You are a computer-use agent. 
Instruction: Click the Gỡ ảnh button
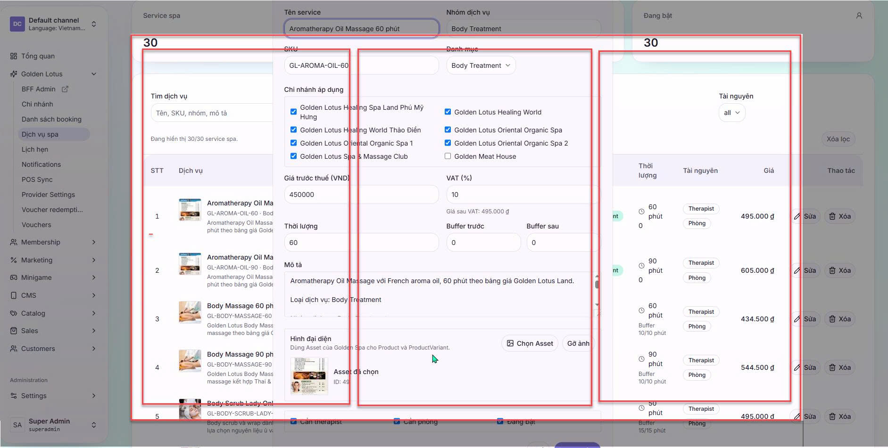(x=578, y=343)
